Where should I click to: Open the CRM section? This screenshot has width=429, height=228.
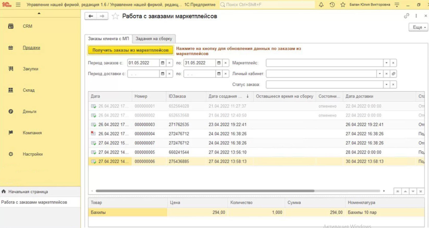point(27,26)
